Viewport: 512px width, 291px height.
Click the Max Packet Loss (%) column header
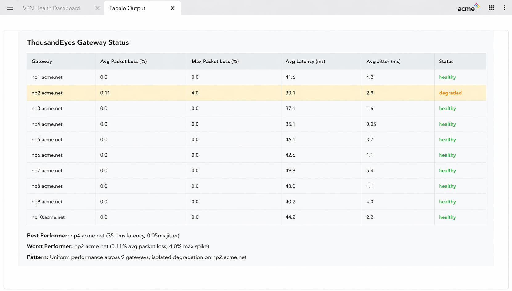coord(215,62)
